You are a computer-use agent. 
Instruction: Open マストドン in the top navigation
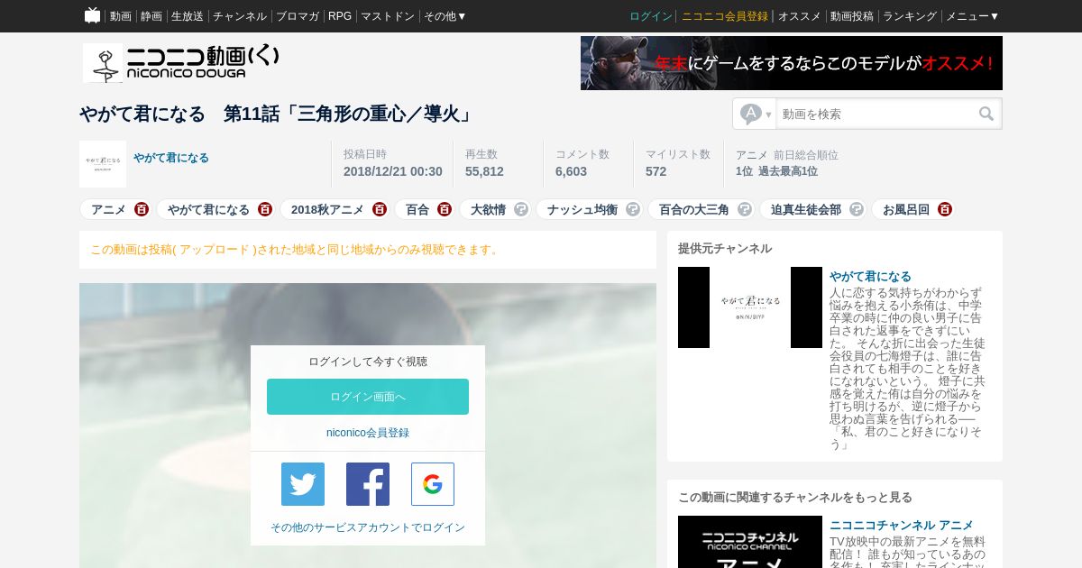click(388, 16)
